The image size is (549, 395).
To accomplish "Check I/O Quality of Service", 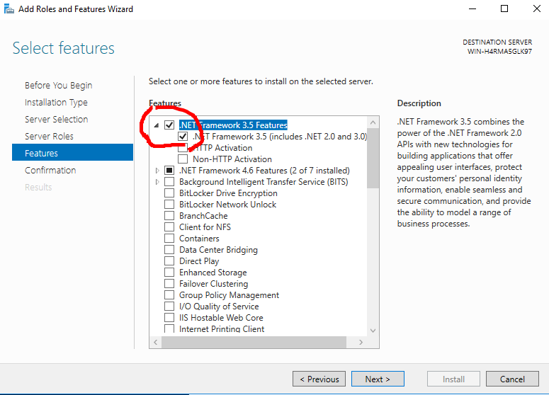I will pyautogui.click(x=169, y=306).
